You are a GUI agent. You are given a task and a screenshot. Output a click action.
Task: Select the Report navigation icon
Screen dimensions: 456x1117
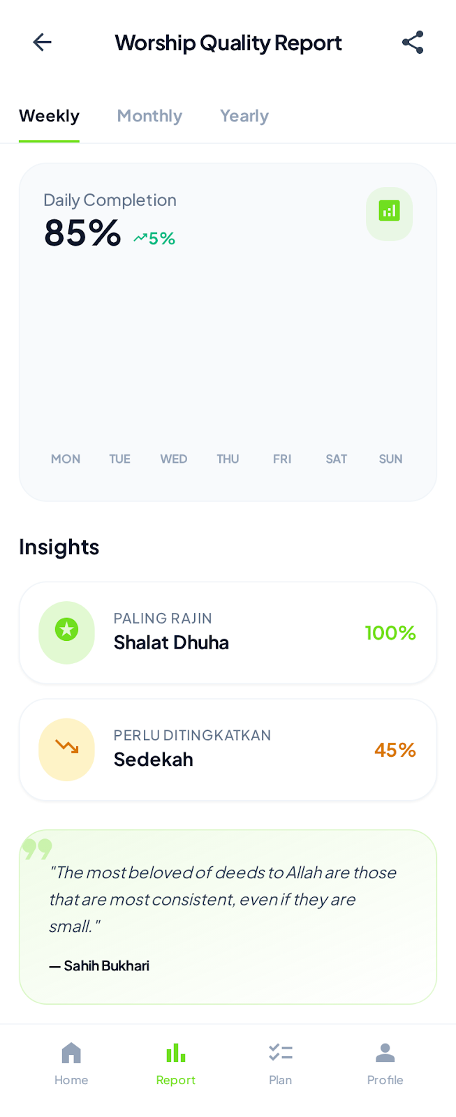coord(176,1053)
